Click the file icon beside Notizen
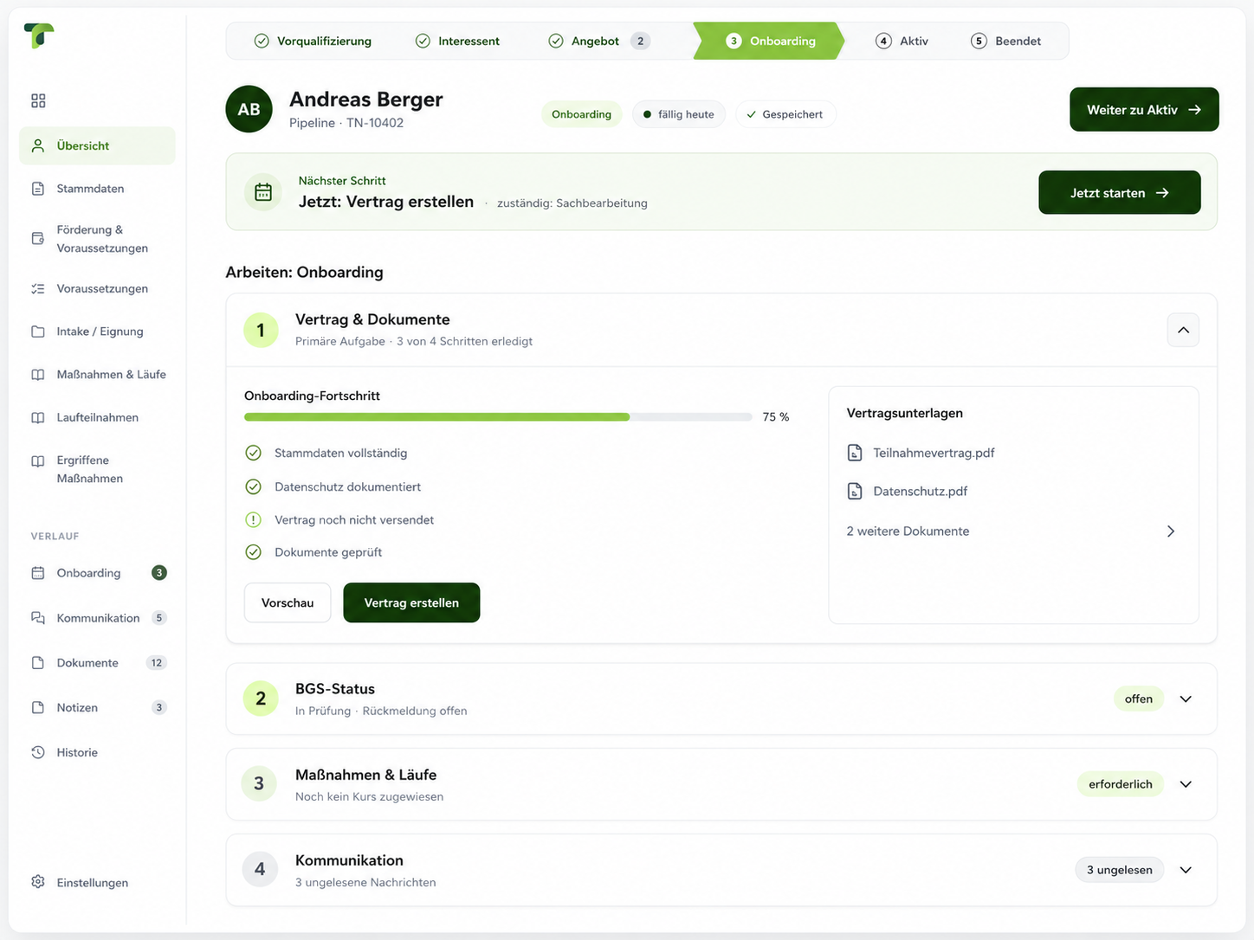The image size is (1254, 940). tap(38, 708)
